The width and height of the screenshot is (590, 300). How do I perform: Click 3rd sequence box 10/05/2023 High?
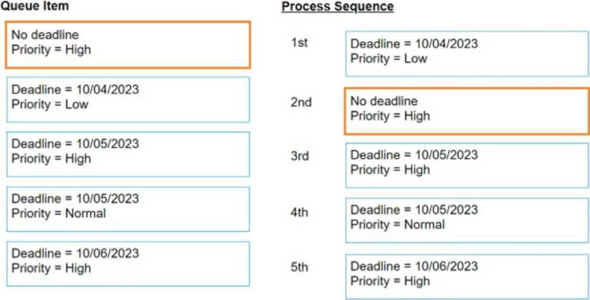467,165
